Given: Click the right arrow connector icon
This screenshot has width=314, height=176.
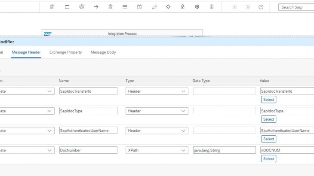Looking at the screenshot, I should coord(96,7).
